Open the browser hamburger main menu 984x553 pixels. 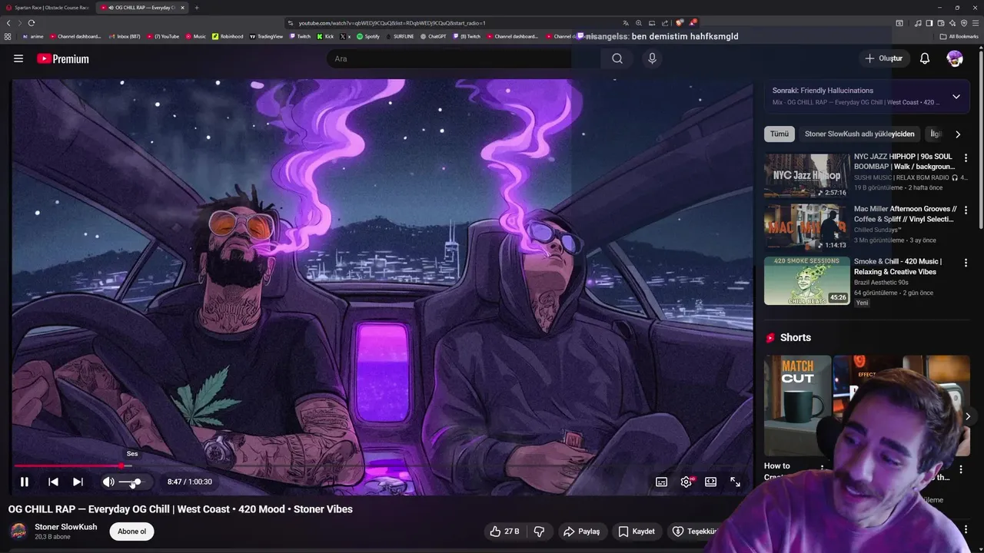point(975,23)
